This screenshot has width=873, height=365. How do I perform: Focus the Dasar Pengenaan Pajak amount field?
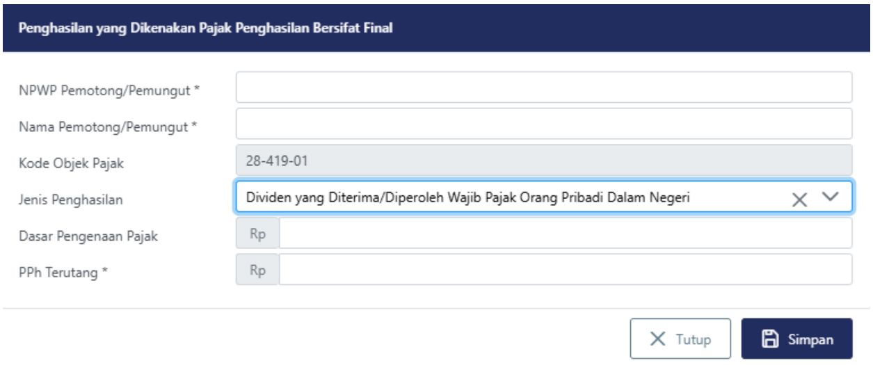[565, 234]
